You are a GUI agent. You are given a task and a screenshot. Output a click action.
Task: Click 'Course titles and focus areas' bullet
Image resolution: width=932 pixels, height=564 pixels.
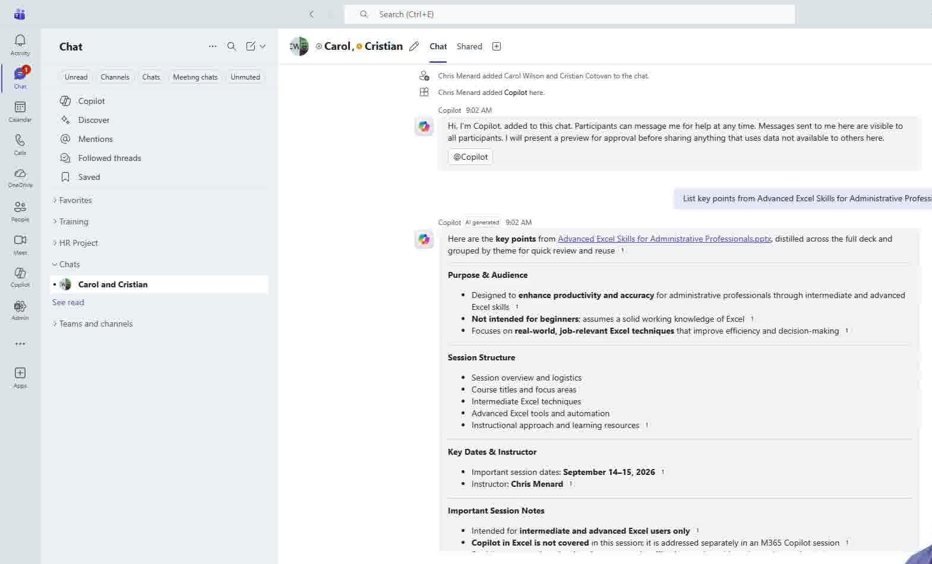(524, 389)
